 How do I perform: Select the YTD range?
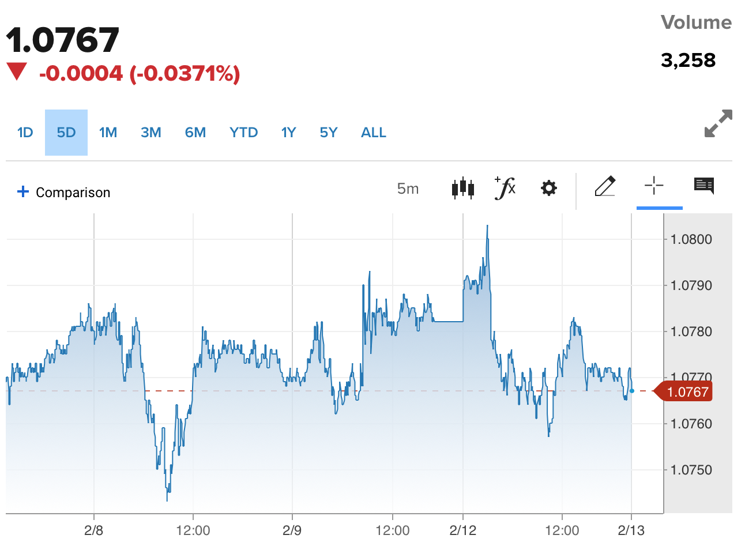(x=243, y=133)
